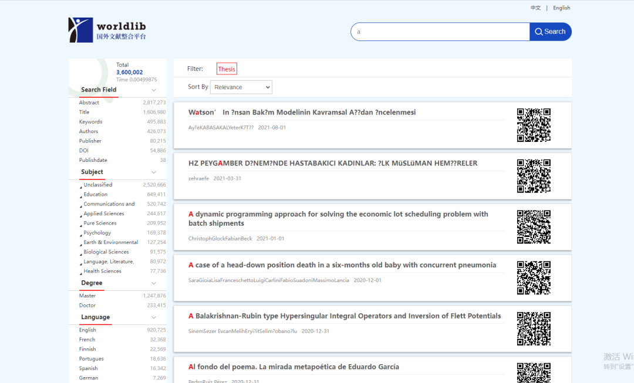
Task: Click QR code for HZ PEYGAMBER result
Action: [533, 176]
